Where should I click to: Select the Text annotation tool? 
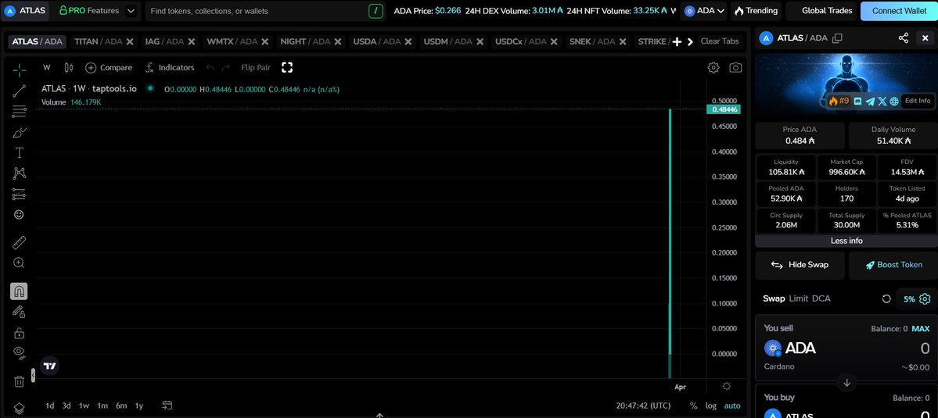click(19, 153)
